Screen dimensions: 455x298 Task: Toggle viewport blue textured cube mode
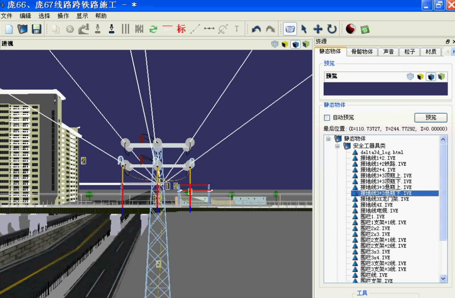point(295,44)
